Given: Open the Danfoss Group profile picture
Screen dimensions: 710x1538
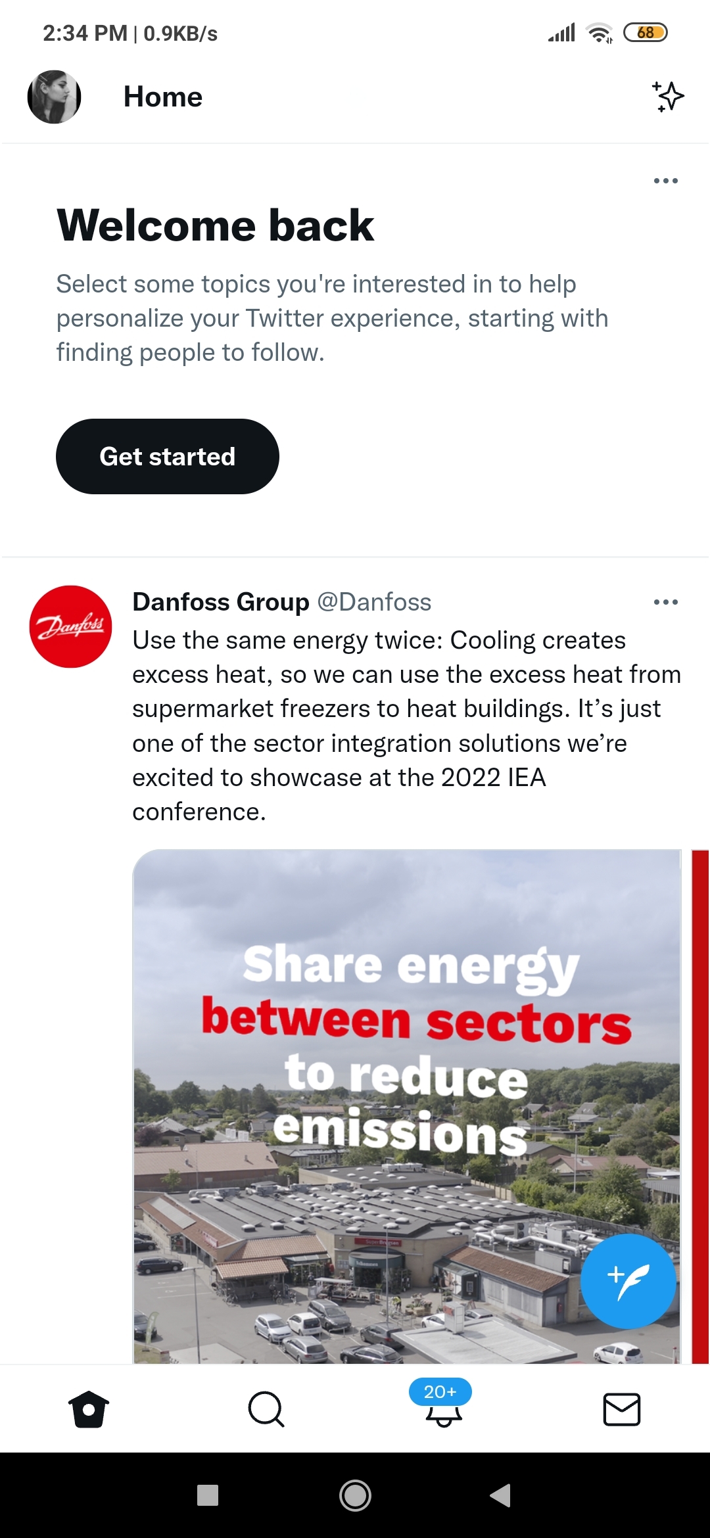Looking at the screenshot, I should coord(70,626).
